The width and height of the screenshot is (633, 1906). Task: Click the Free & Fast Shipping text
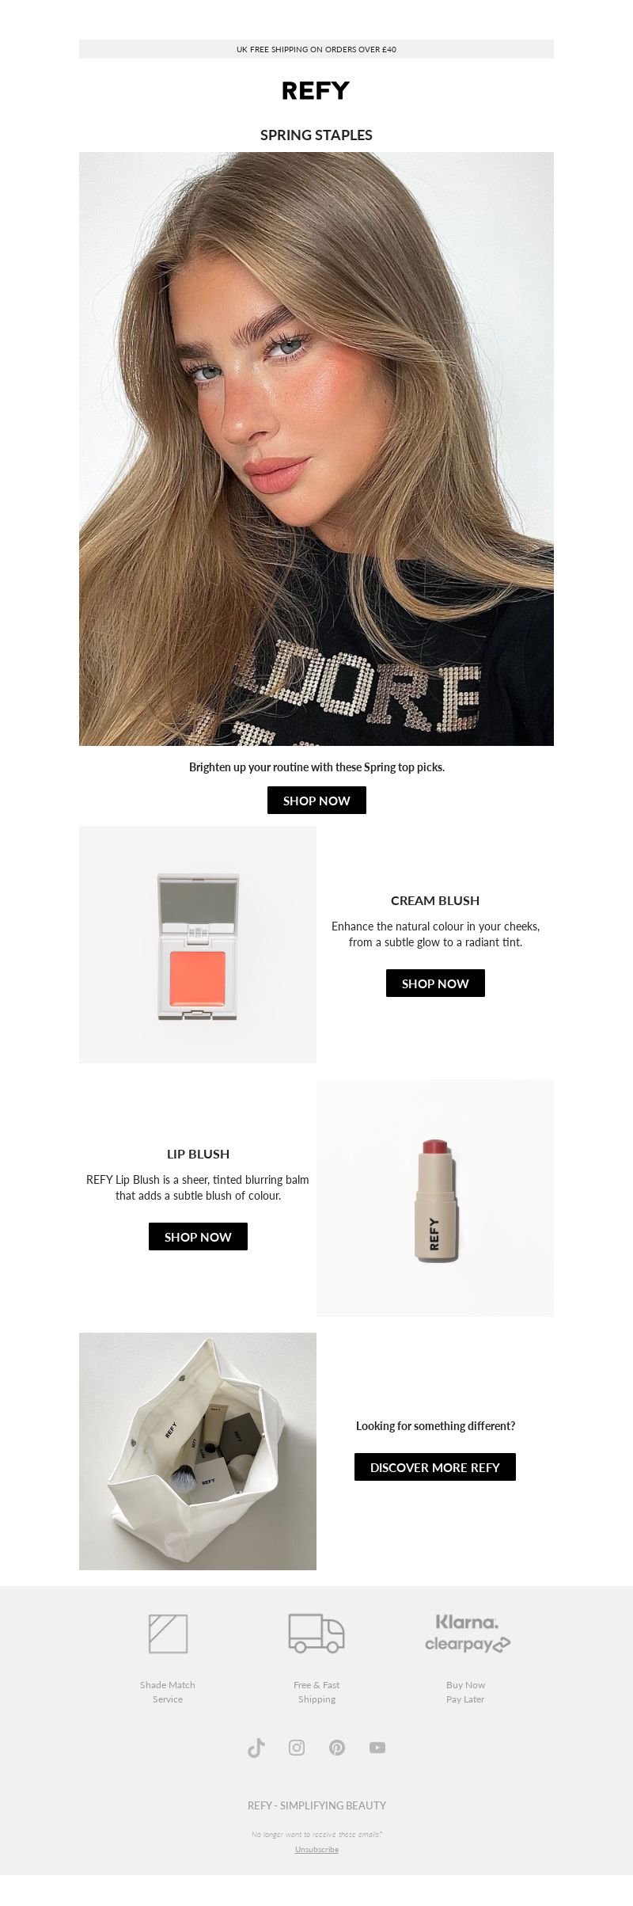click(x=316, y=1692)
